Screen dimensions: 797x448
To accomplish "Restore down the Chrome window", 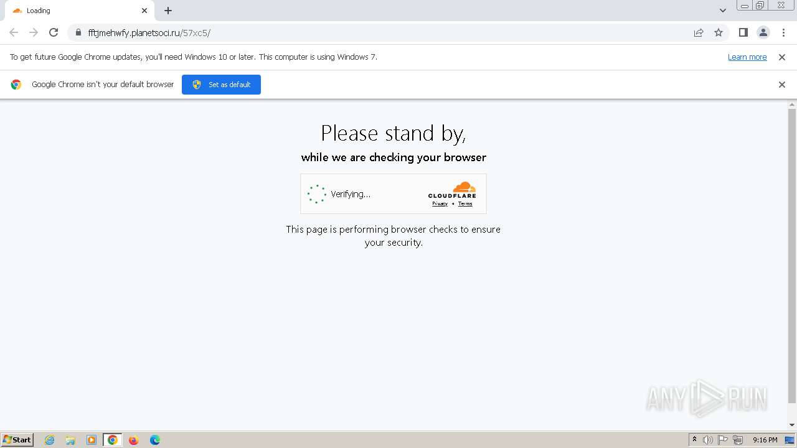I will tap(760, 6).
